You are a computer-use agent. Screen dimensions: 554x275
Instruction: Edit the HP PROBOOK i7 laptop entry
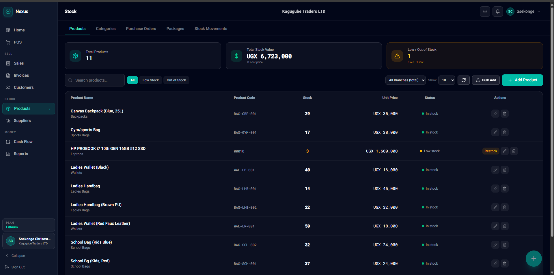click(504, 151)
